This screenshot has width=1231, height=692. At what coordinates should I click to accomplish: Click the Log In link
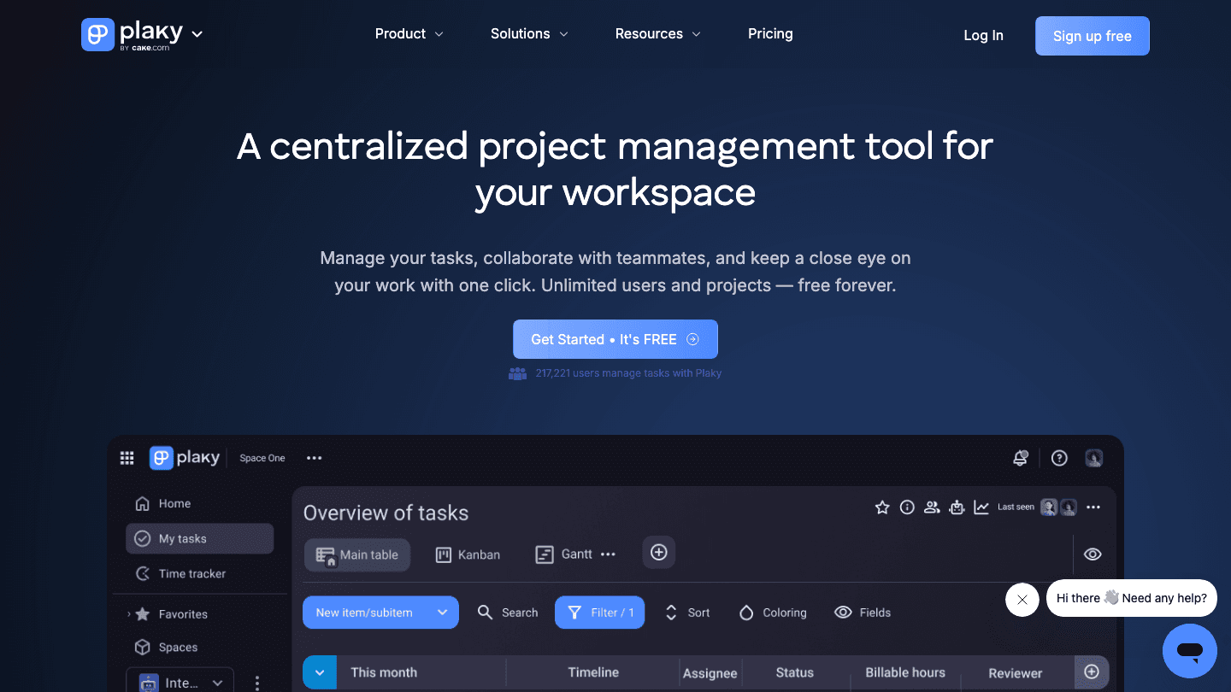click(983, 36)
